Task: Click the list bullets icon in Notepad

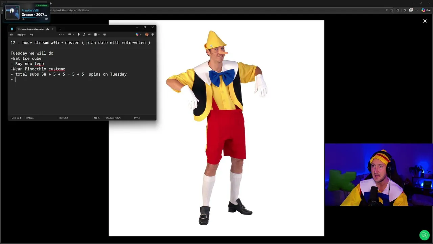Action: coord(70,34)
